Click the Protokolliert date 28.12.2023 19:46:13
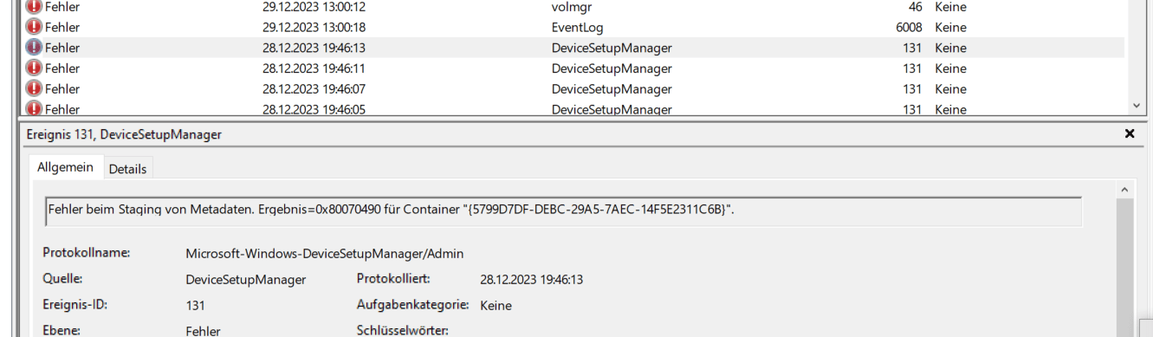 coord(531,280)
